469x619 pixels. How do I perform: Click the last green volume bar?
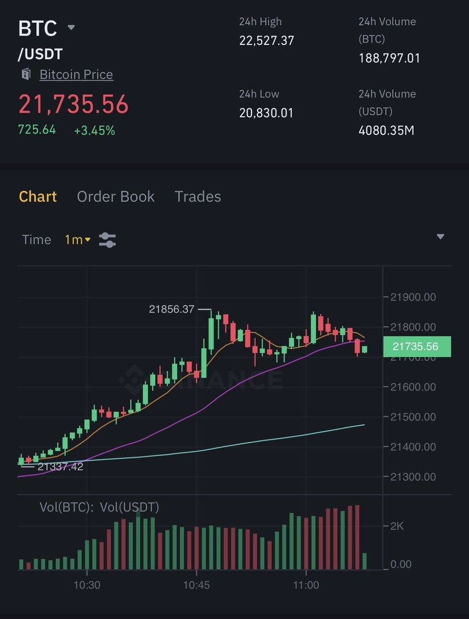tap(365, 561)
